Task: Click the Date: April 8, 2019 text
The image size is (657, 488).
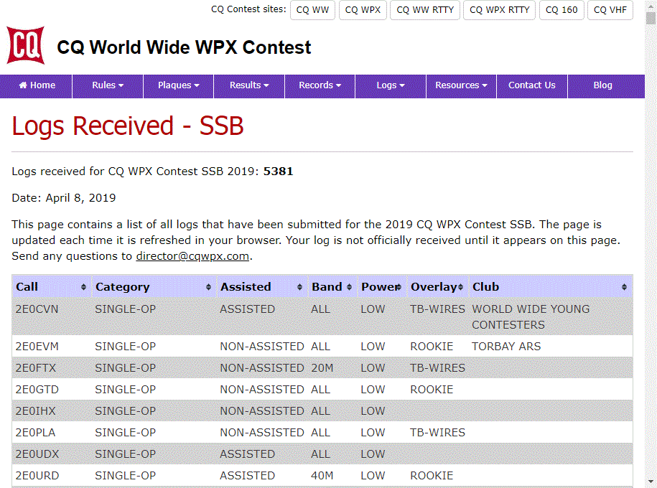Action: [x=64, y=198]
